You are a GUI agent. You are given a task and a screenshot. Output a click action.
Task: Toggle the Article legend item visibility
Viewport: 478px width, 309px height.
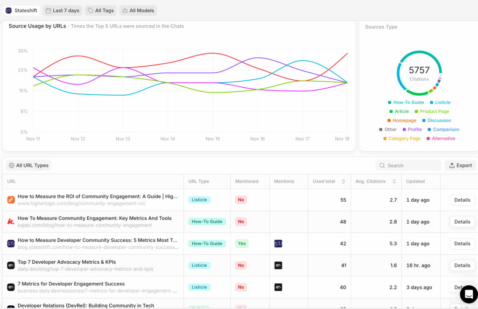399,111
